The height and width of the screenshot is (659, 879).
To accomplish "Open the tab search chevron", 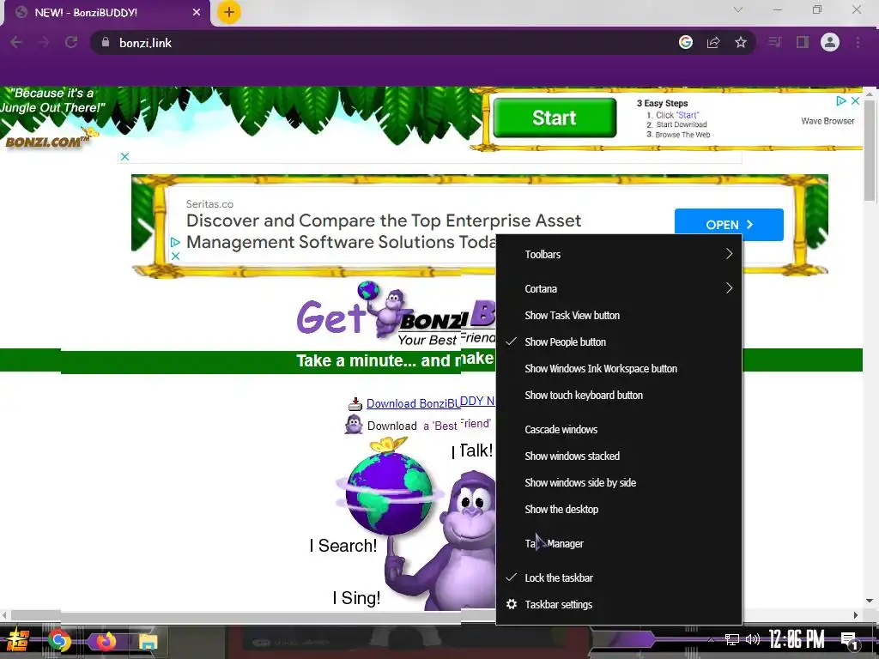I will click(737, 10).
